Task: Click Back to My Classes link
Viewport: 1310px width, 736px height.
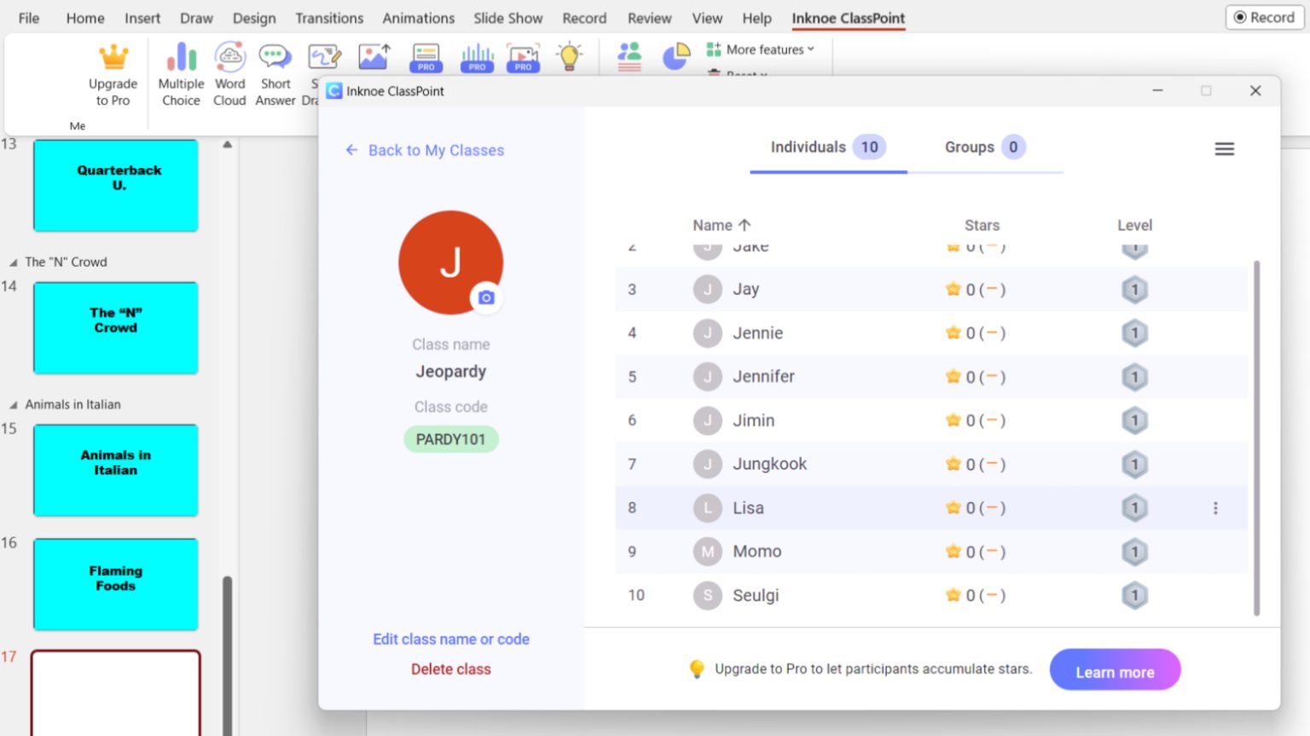Action: pyautogui.click(x=425, y=151)
